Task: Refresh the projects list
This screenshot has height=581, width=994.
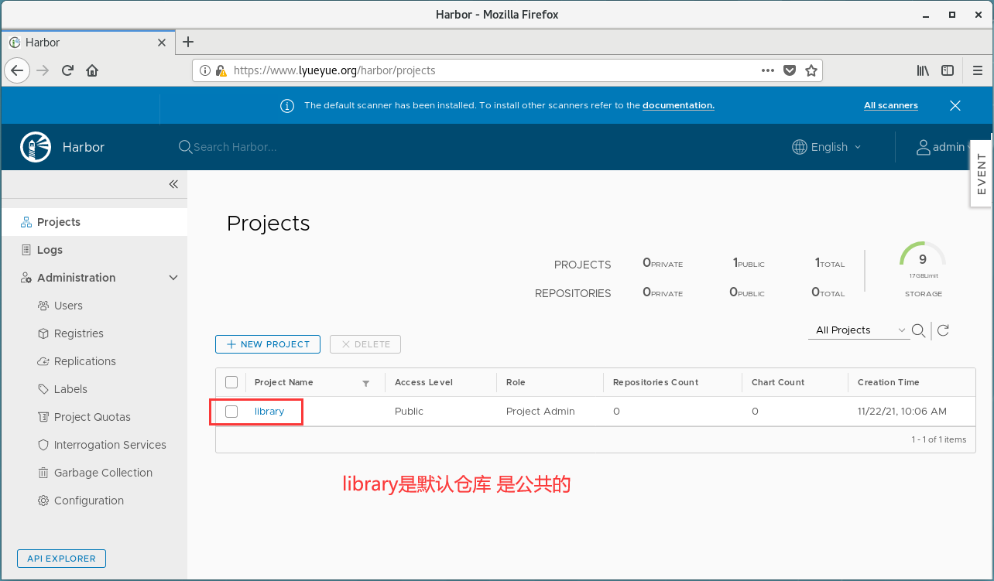Action: [x=943, y=330]
